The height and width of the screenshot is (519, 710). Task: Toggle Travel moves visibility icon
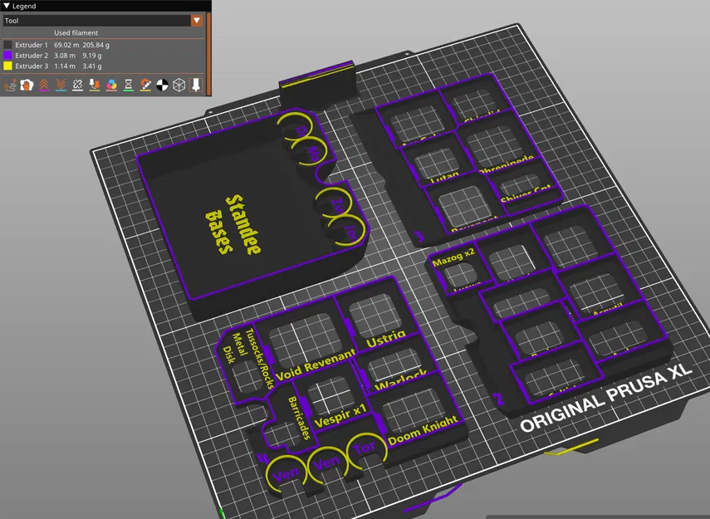coord(10,85)
